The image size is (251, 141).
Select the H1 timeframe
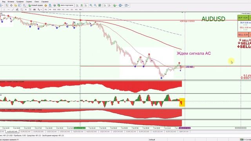[x=63, y=9]
